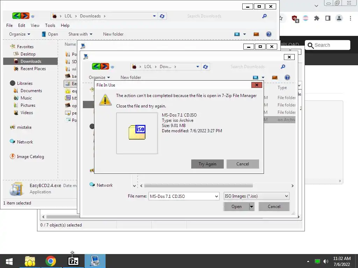Open Google Chrome from taskbar
358x268 pixels.
[51, 261]
